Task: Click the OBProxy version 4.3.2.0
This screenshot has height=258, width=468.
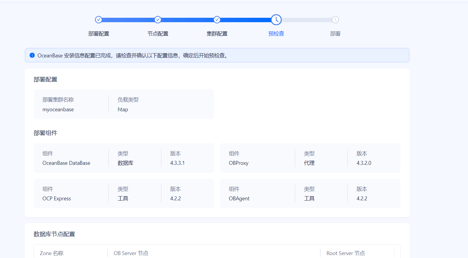Action: point(364,163)
